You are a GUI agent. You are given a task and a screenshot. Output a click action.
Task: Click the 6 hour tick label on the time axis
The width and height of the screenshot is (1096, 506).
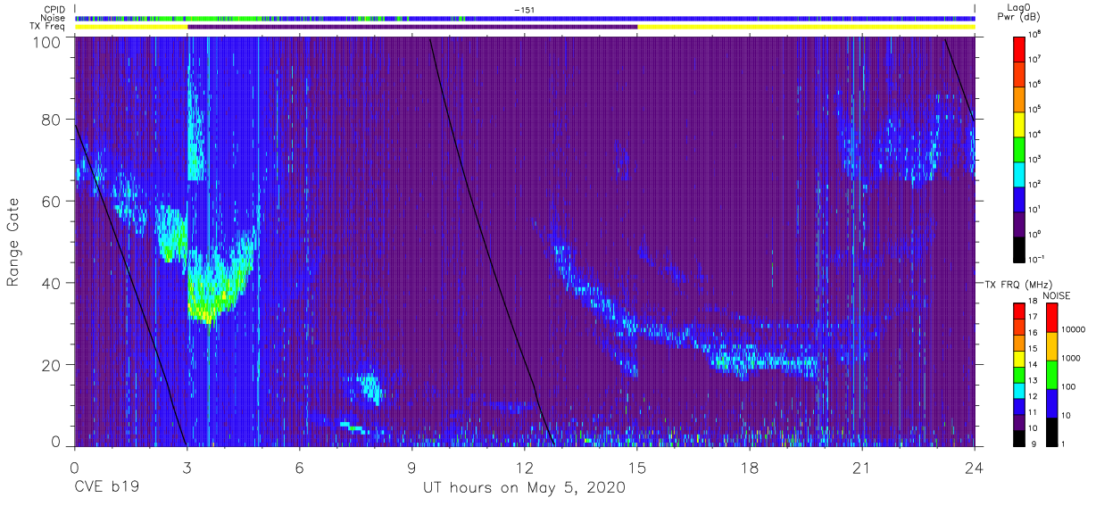point(300,466)
